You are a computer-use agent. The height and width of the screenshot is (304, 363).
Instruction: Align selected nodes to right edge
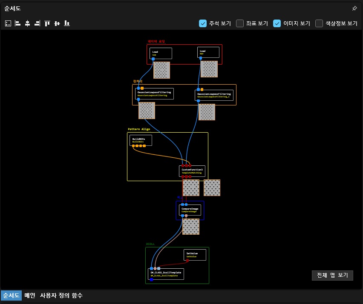(x=37, y=23)
